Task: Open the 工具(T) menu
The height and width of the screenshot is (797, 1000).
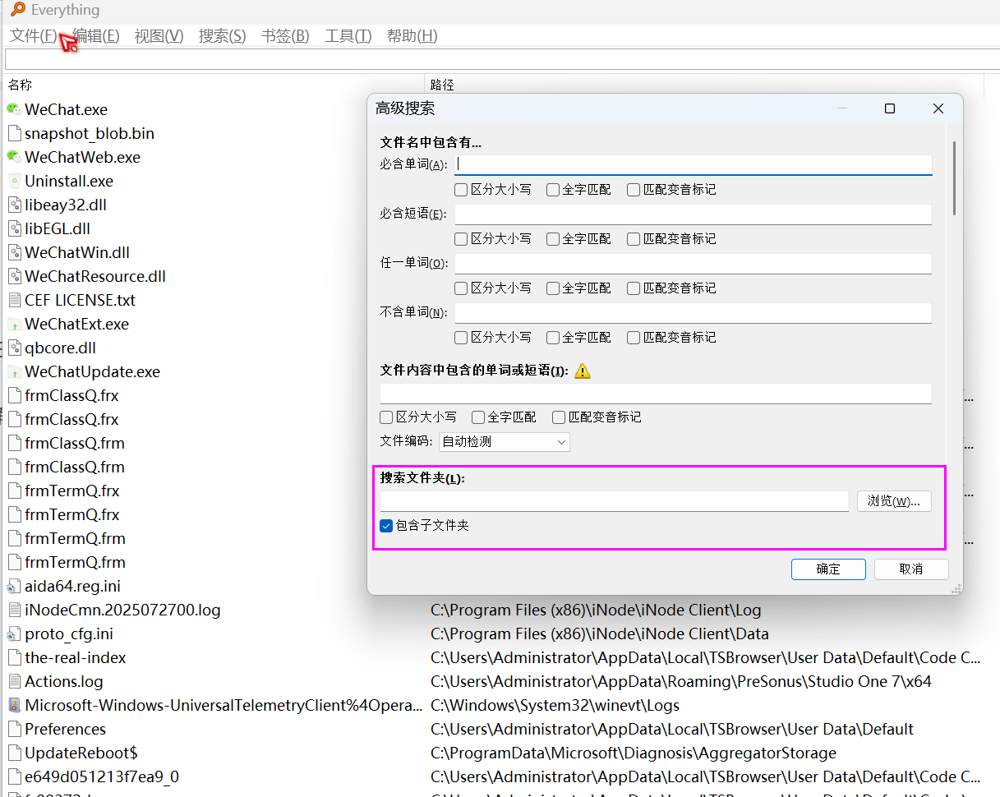Action: pos(348,36)
